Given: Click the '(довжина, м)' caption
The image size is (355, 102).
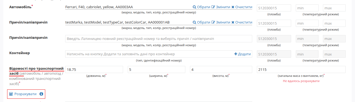Looking at the screenshot, I should (96, 76).
